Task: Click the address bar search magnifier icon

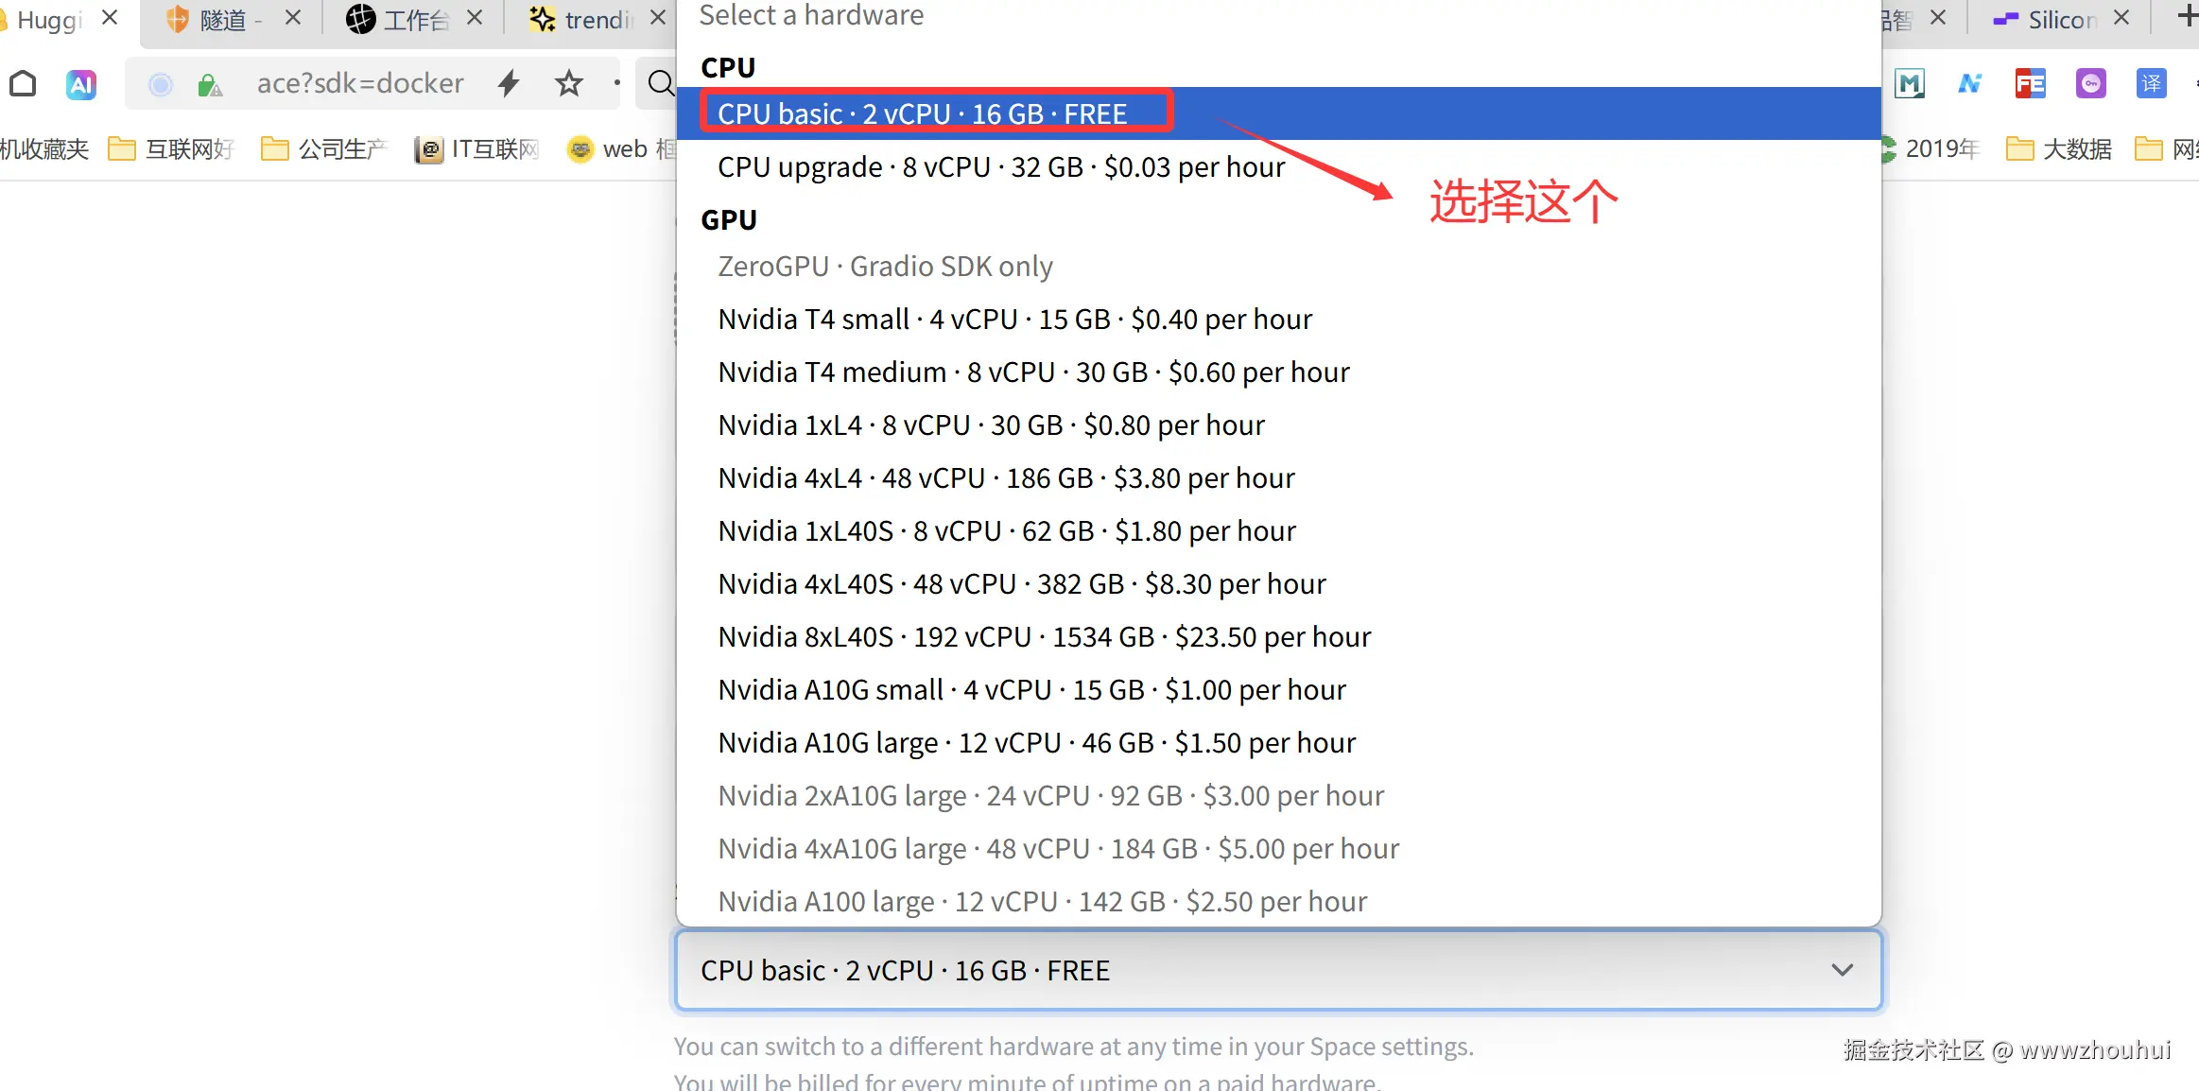Action: click(x=661, y=83)
